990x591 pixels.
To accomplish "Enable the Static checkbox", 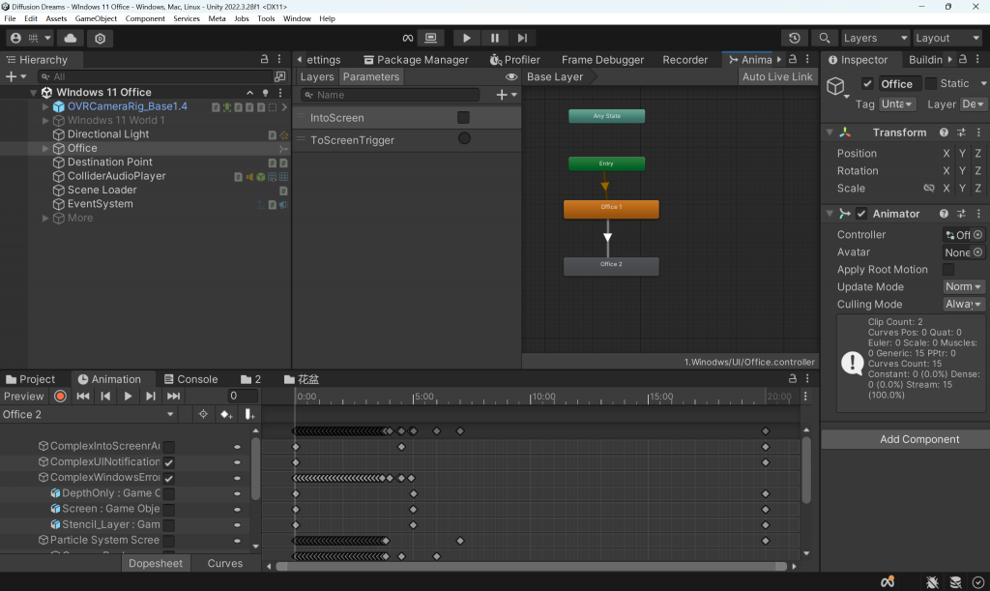I will pos(931,83).
